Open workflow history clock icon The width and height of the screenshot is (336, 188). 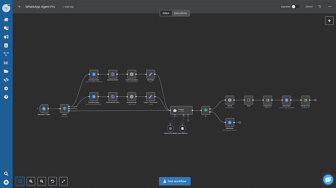[320, 7]
